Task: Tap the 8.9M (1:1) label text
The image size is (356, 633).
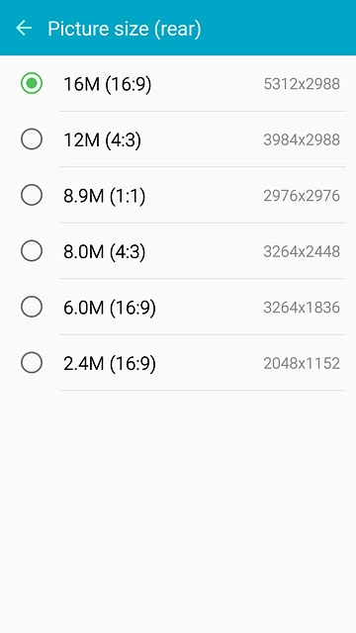Action: [105, 196]
